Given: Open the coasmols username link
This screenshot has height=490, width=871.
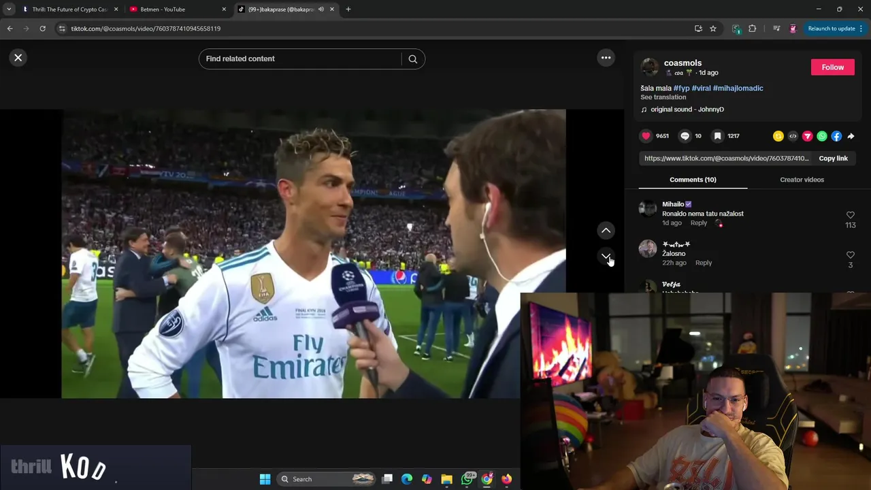Looking at the screenshot, I should click(683, 63).
